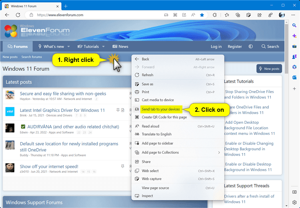Click the blue Favorites star icon
Image resolution: width=300 pixels, height=208 pixels.
click(x=202, y=15)
